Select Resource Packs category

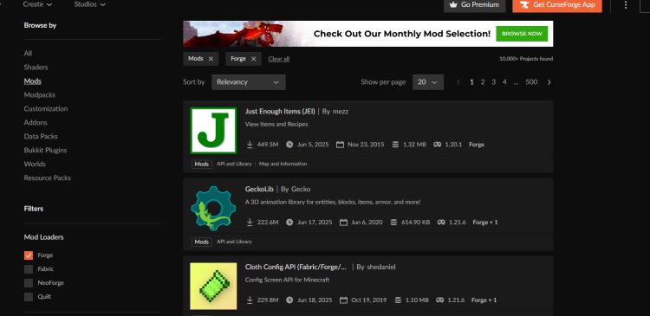point(48,177)
